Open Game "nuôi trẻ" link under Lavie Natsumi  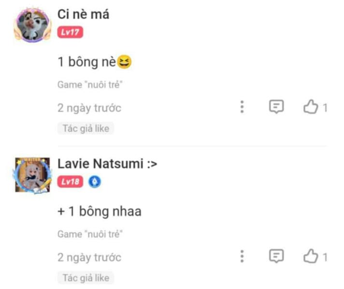(x=90, y=234)
